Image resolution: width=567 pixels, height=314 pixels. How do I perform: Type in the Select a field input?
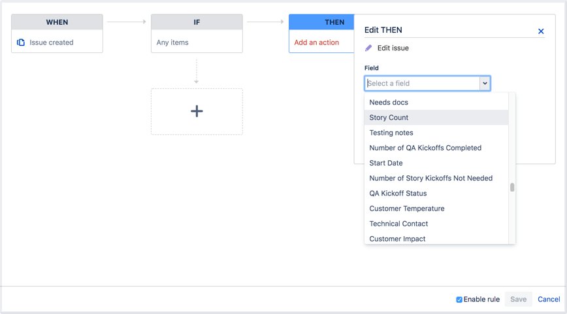click(422, 83)
